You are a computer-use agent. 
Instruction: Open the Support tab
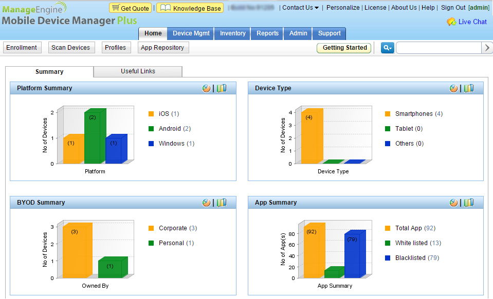point(329,33)
